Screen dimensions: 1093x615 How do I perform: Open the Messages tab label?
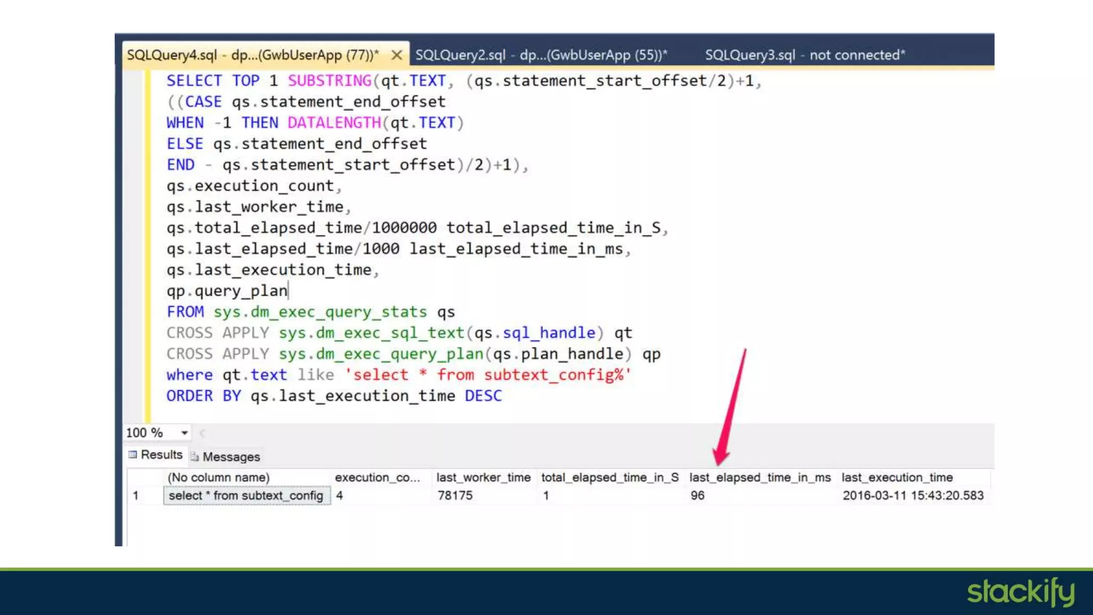click(x=231, y=457)
